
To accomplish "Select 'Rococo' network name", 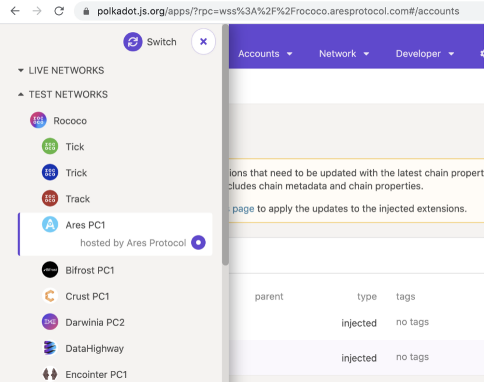I will point(70,121).
